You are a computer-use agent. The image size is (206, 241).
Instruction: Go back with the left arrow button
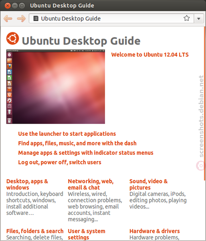point(8,18)
